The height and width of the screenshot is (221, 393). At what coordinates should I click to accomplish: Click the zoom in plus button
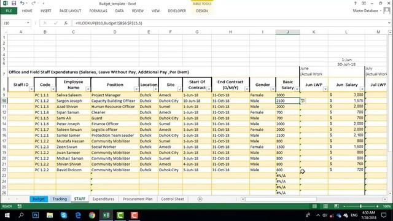click(377, 206)
